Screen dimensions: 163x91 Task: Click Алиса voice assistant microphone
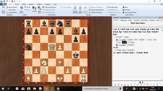pos(120,89)
